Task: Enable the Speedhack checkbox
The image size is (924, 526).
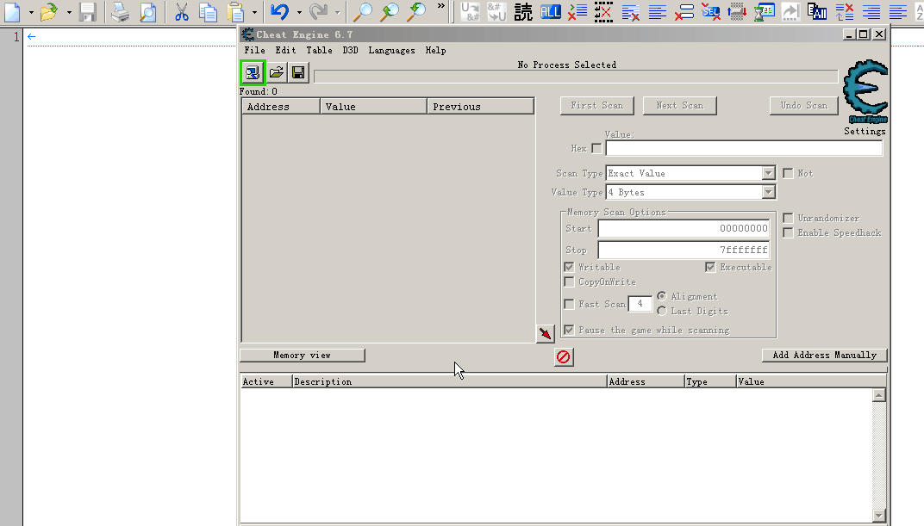Action: [788, 233]
